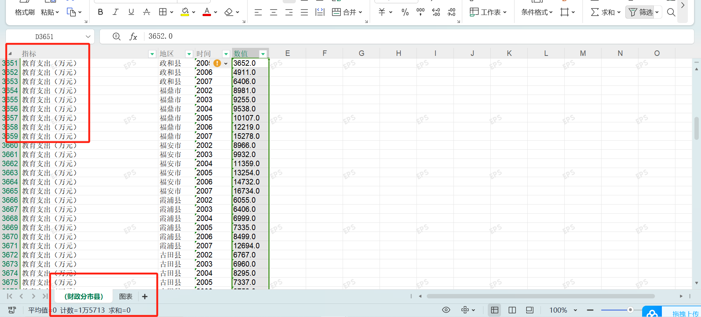Click the horizontal scrollbar
This screenshot has width=701, height=317.
pos(540,296)
